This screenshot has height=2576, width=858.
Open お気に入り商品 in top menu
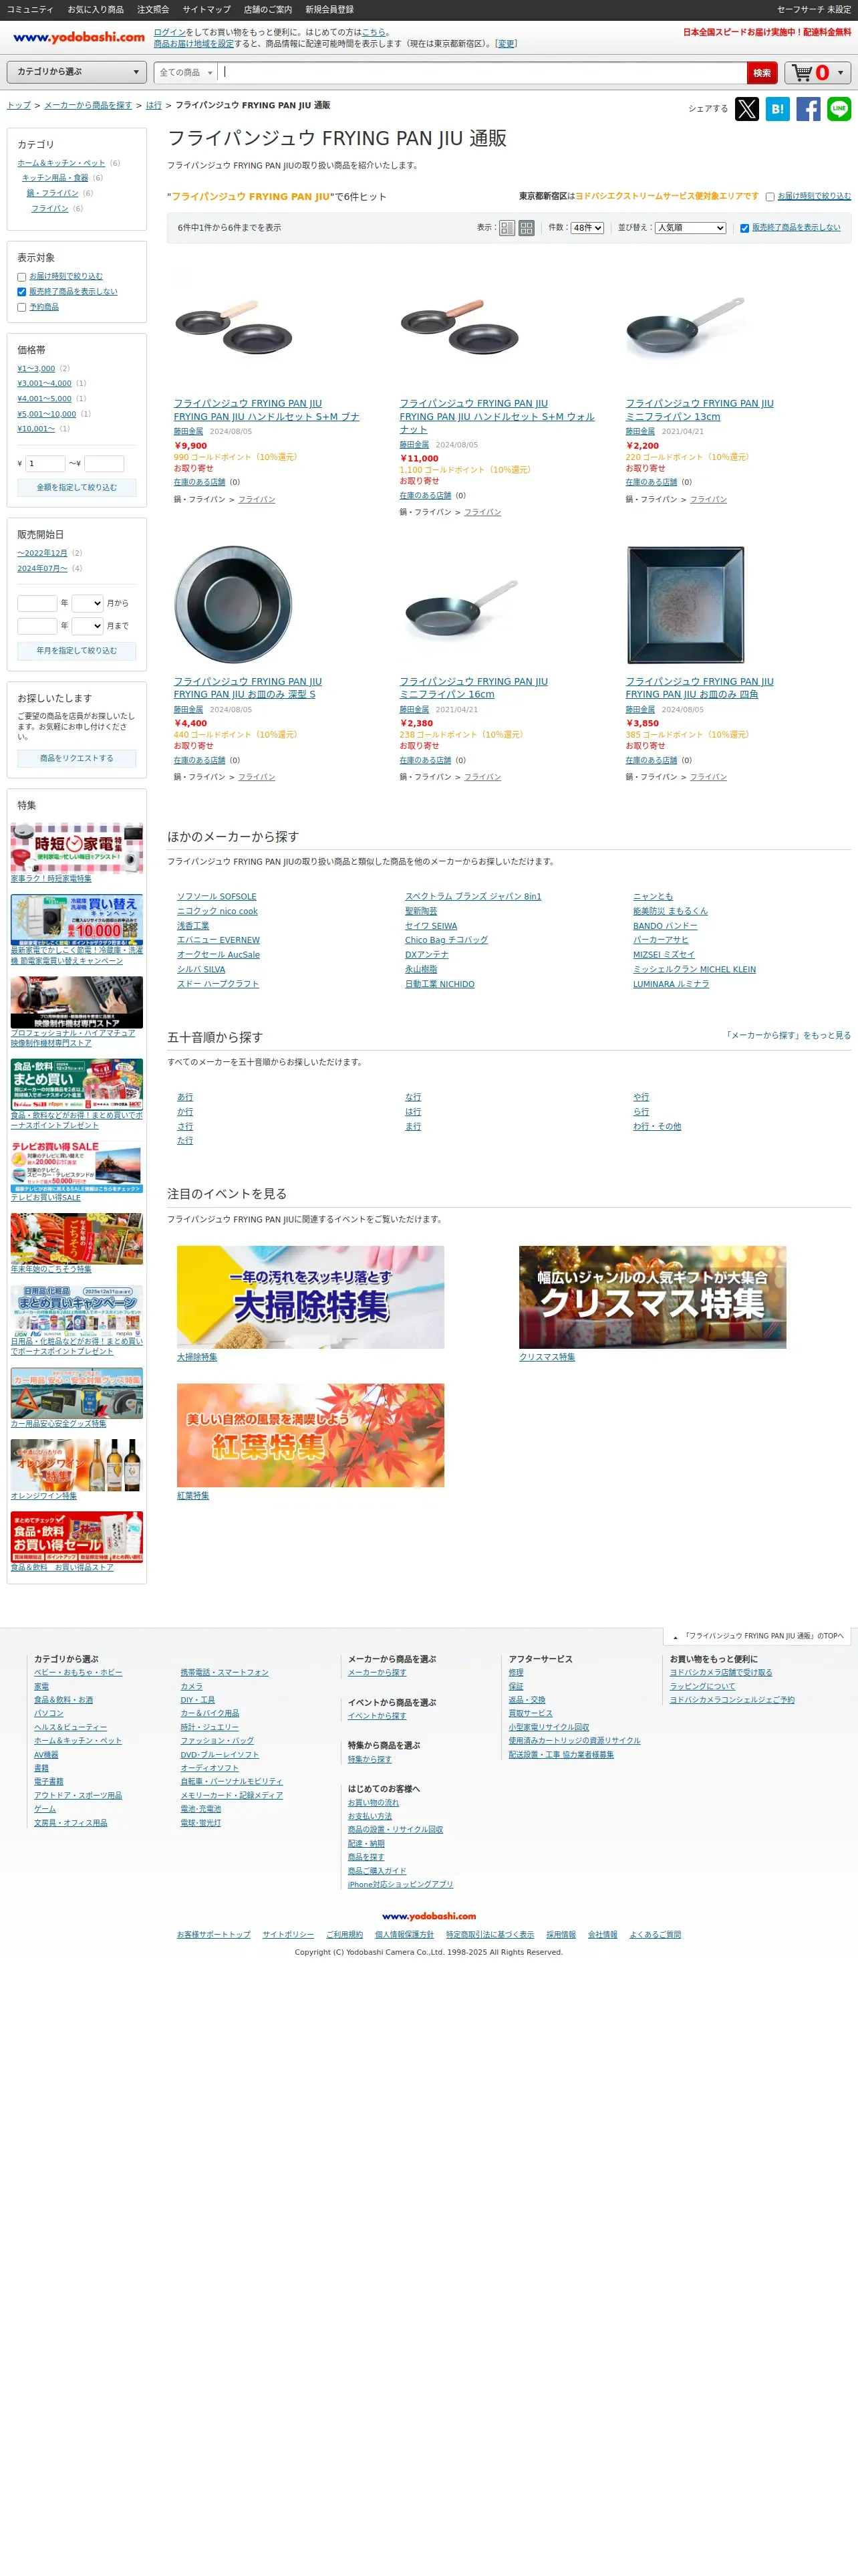96,9
